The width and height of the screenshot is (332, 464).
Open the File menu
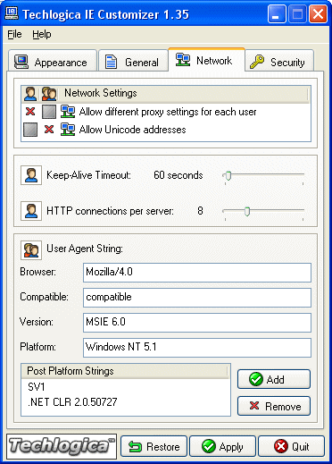click(14, 34)
